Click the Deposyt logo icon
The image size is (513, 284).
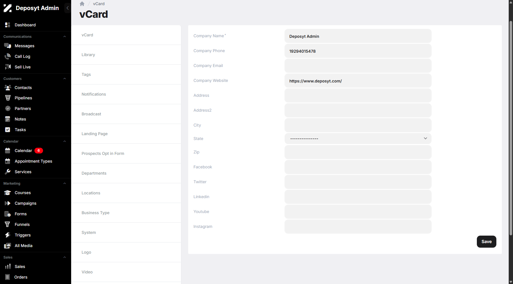coord(8,8)
